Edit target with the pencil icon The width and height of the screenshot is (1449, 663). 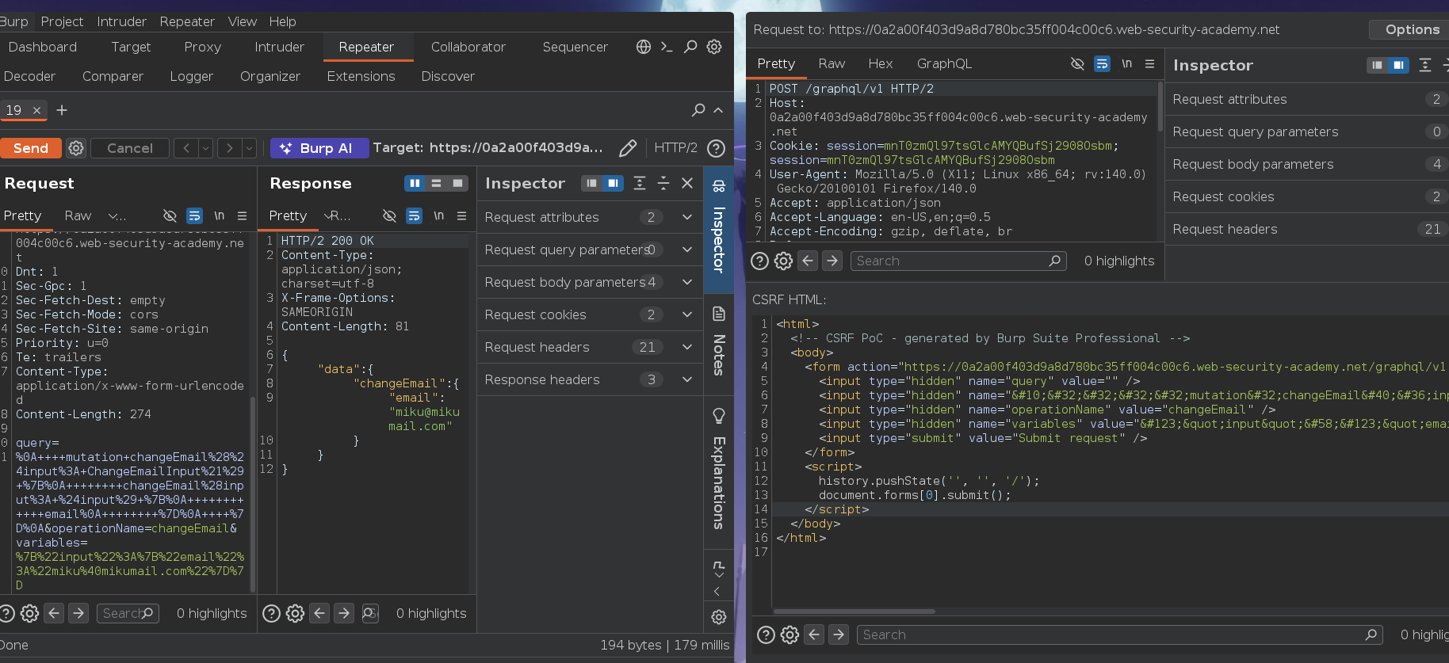coord(628,148)
